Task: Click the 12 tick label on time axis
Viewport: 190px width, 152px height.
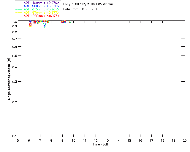Action: click(96, 140)
